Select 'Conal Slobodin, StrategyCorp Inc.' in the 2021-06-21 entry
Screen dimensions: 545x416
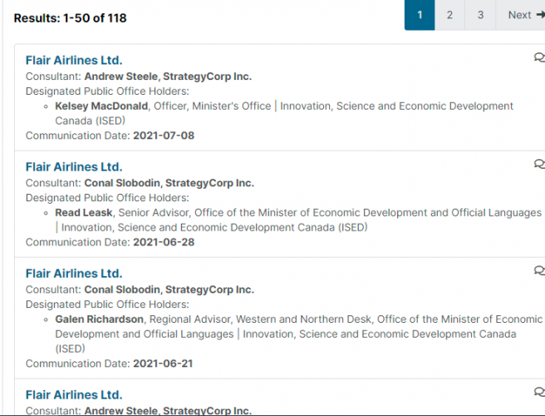[x=169, y=290]
